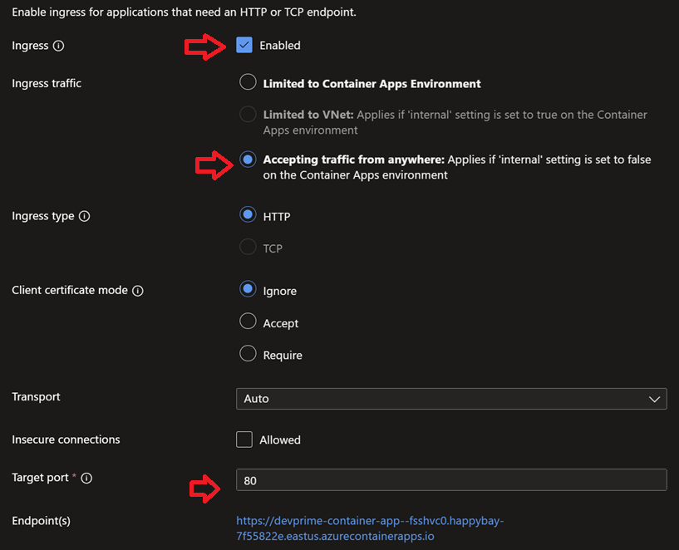The width and height of the screenshot is (679, 550).
Task: Open the info tooltip beside the Ingress label
Action: tap(60, 46)
